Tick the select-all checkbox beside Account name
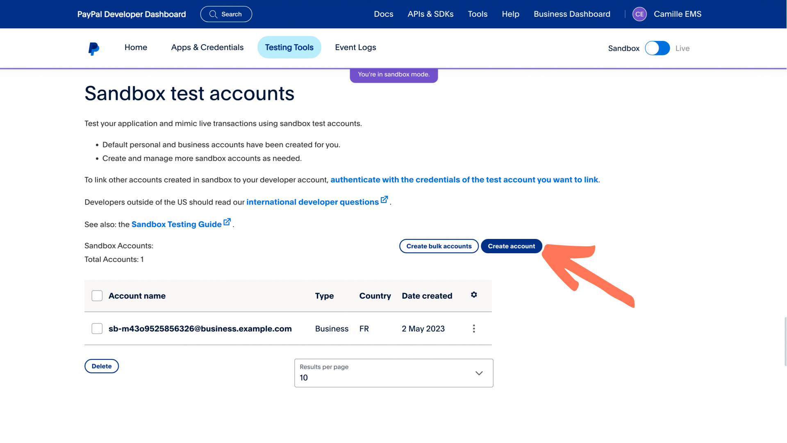 97,296
